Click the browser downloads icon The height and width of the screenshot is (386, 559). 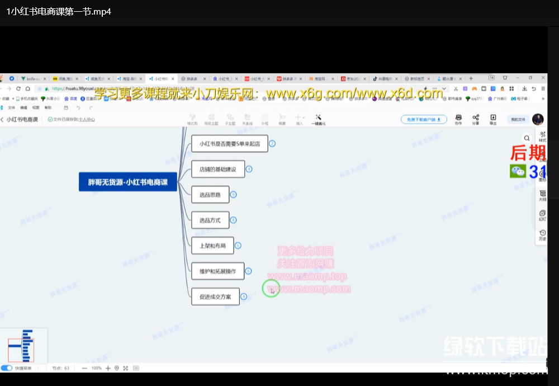(524, 88)
